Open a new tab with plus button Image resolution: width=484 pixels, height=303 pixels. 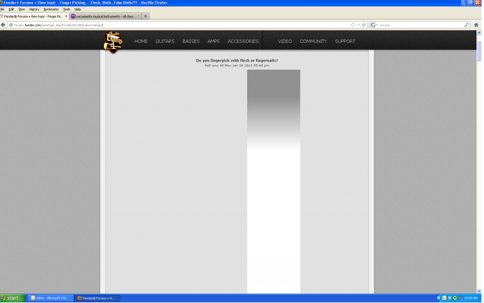click(x=146, y=16)
